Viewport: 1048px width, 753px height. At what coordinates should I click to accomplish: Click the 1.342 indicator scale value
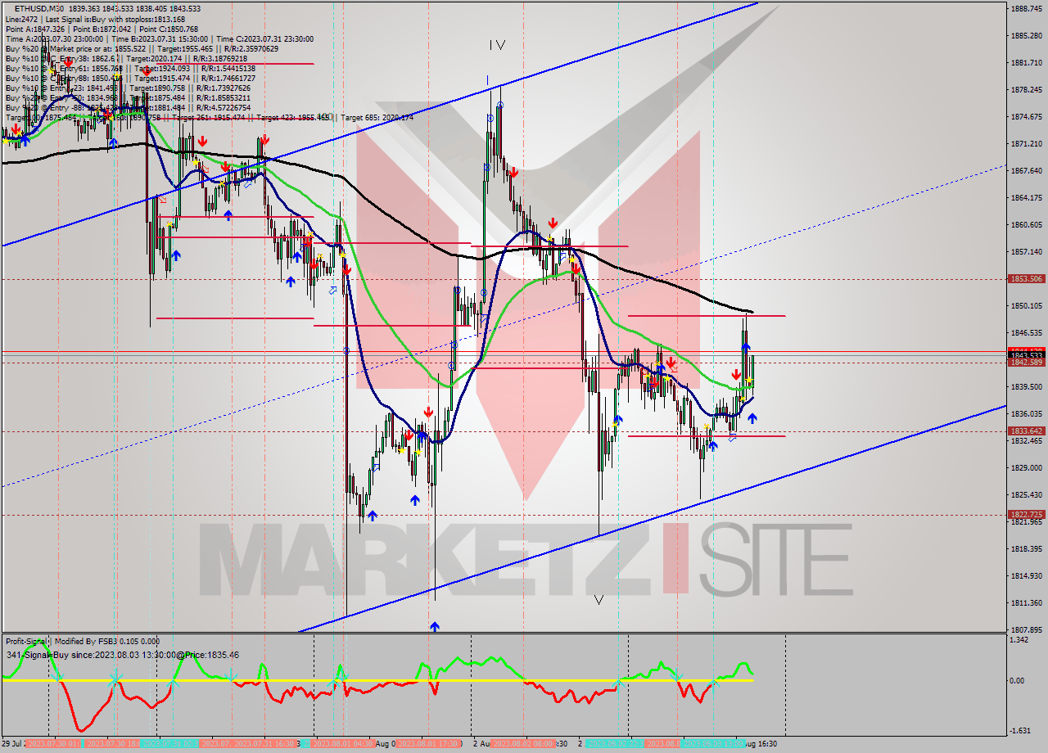(x=1021, y=640)
